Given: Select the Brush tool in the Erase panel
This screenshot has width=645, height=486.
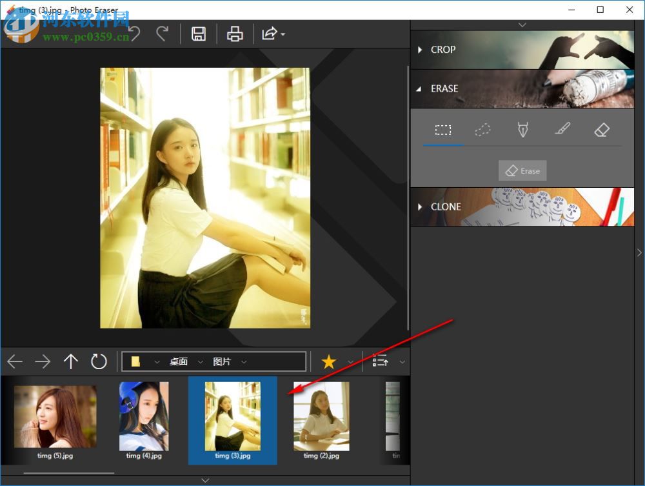Looking at the screenshot, I should [x=562, y=128].
